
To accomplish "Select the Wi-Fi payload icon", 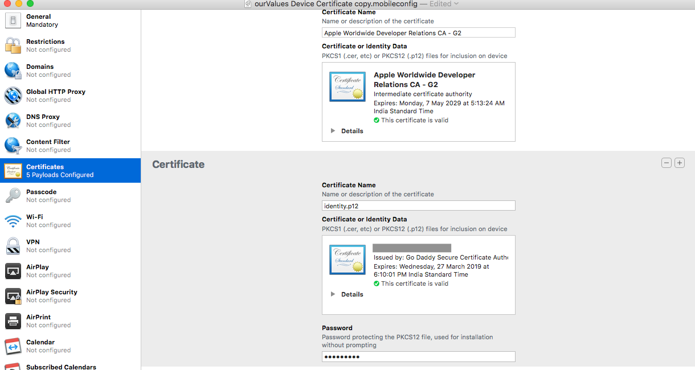I will point(13,221).
